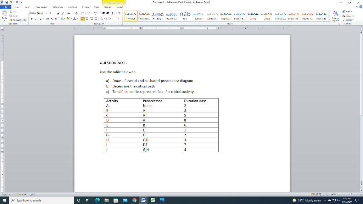Viewport: 363px width, 204px height.
Task: Show paragraph marks with the pilcrow icon
Action: point(119,13)
